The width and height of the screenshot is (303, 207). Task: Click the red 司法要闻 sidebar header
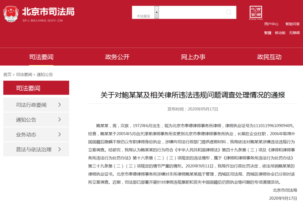(36, 88)
